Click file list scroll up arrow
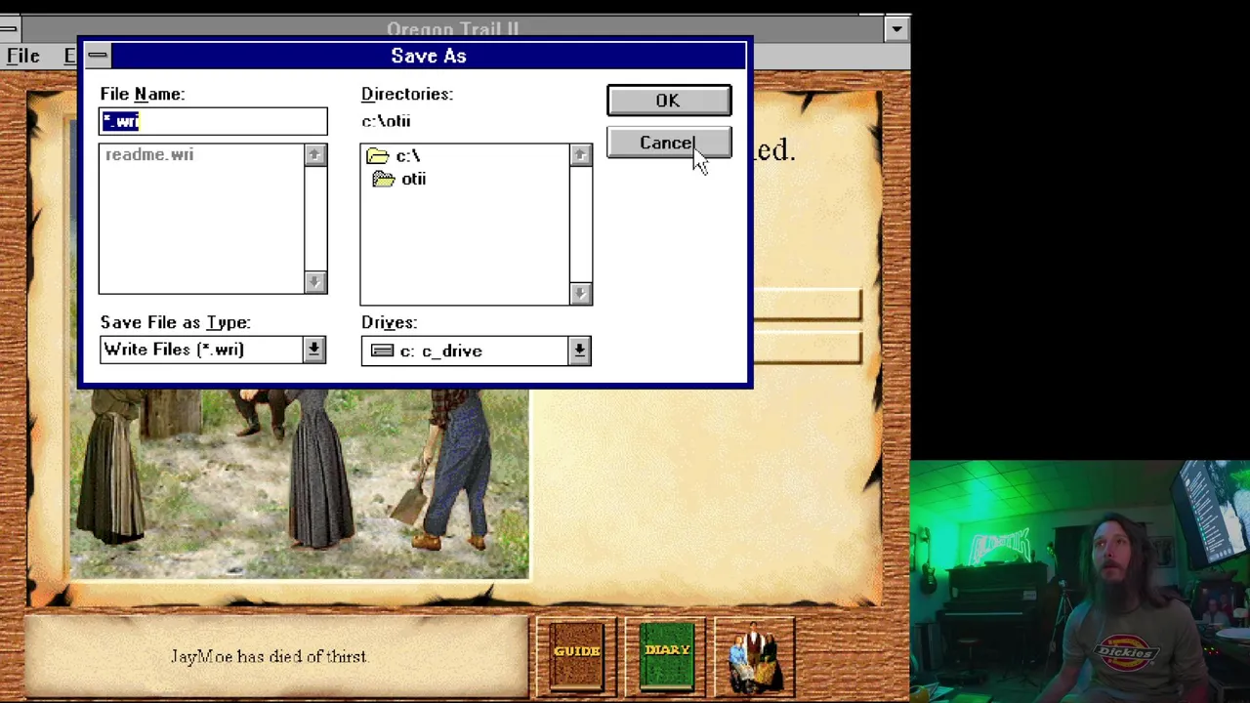Image resolution: width=1250 pixels, height=703 pixels. [x=314, y=154]
